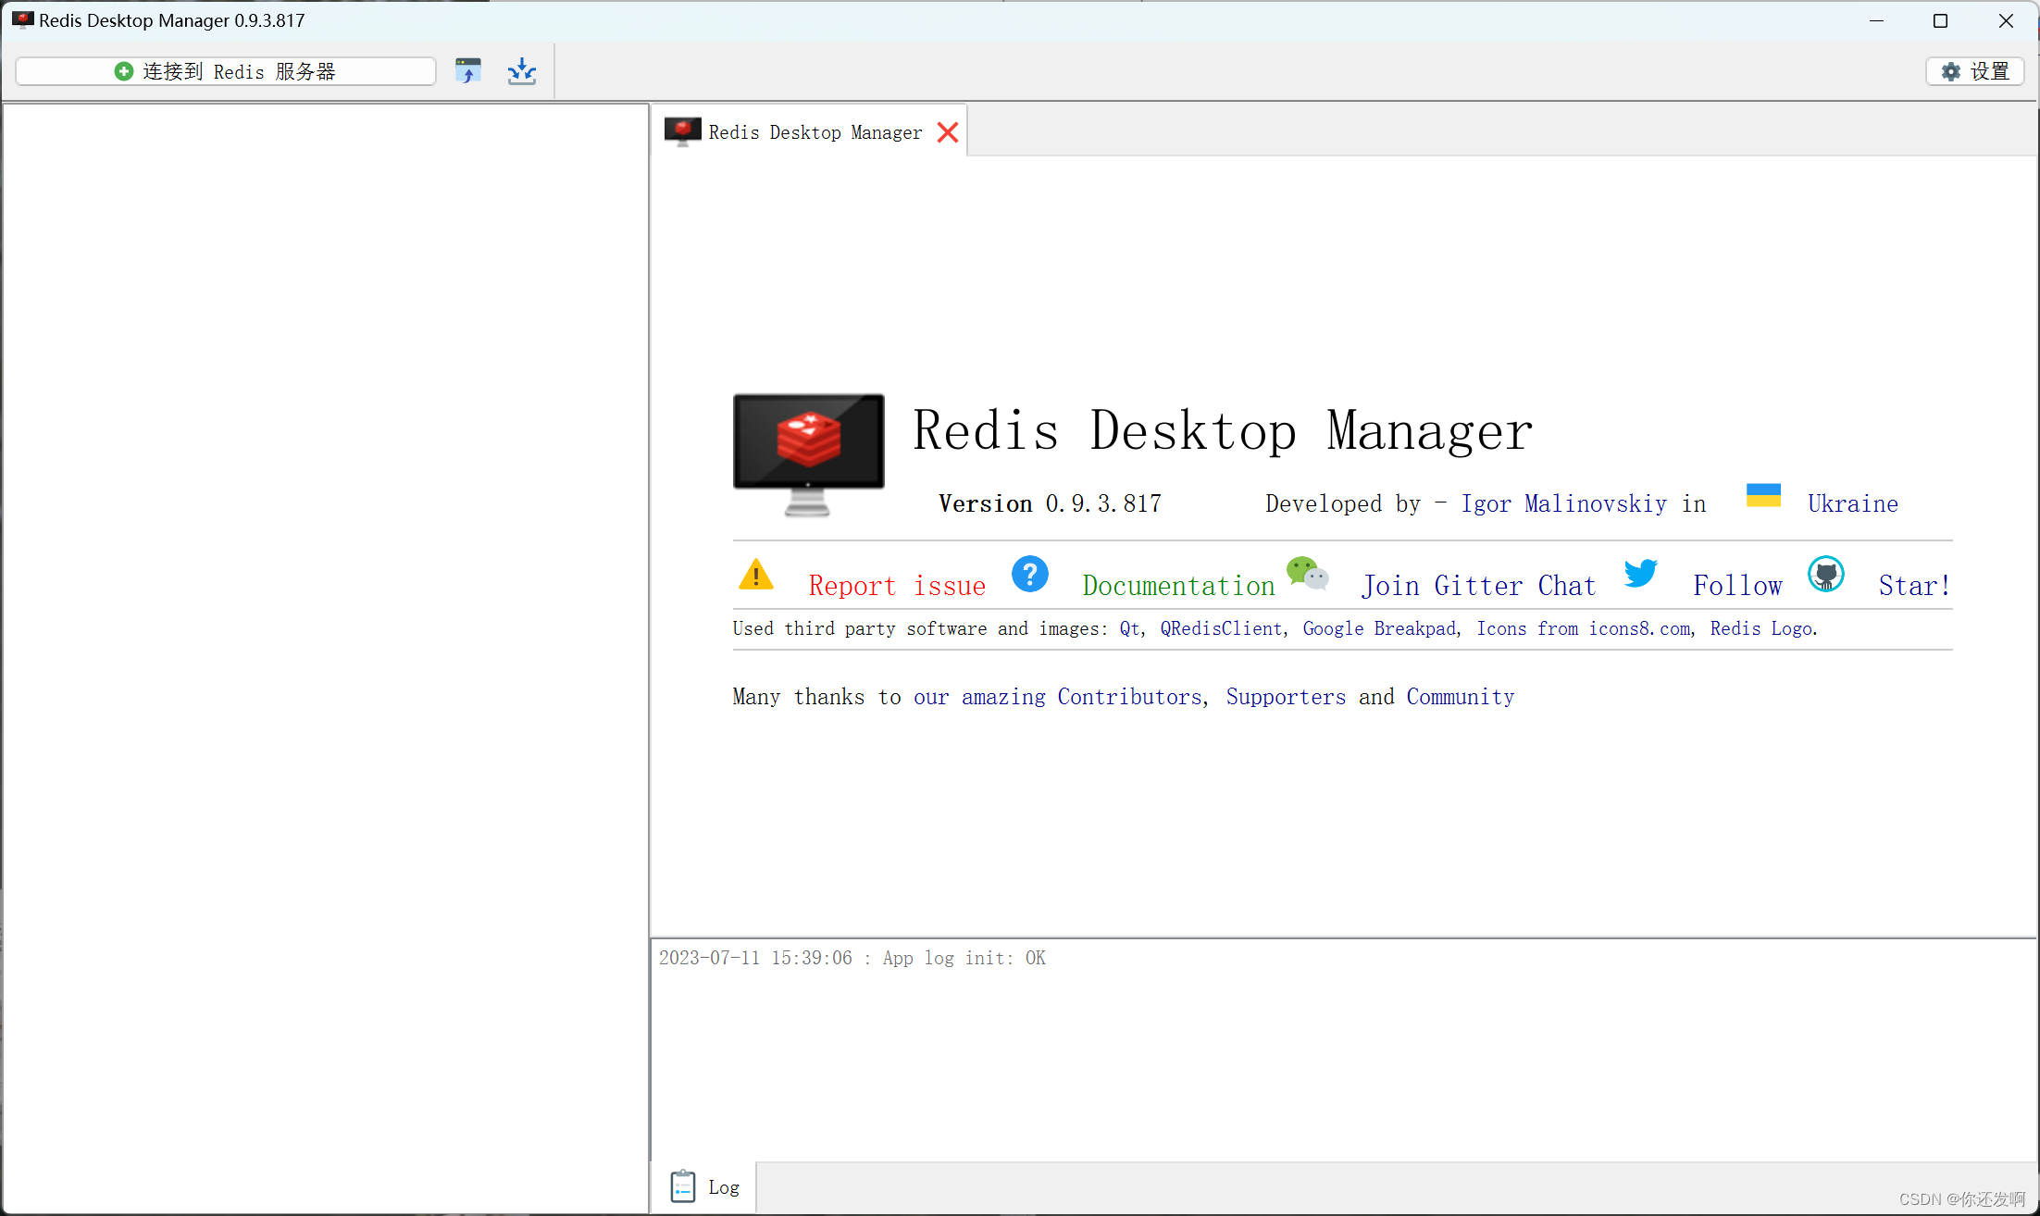This screenshot has height=1216, width=2040.
Task: Click the WeChat icon next to Join Gitter Chat
Action: (1307, 573)
